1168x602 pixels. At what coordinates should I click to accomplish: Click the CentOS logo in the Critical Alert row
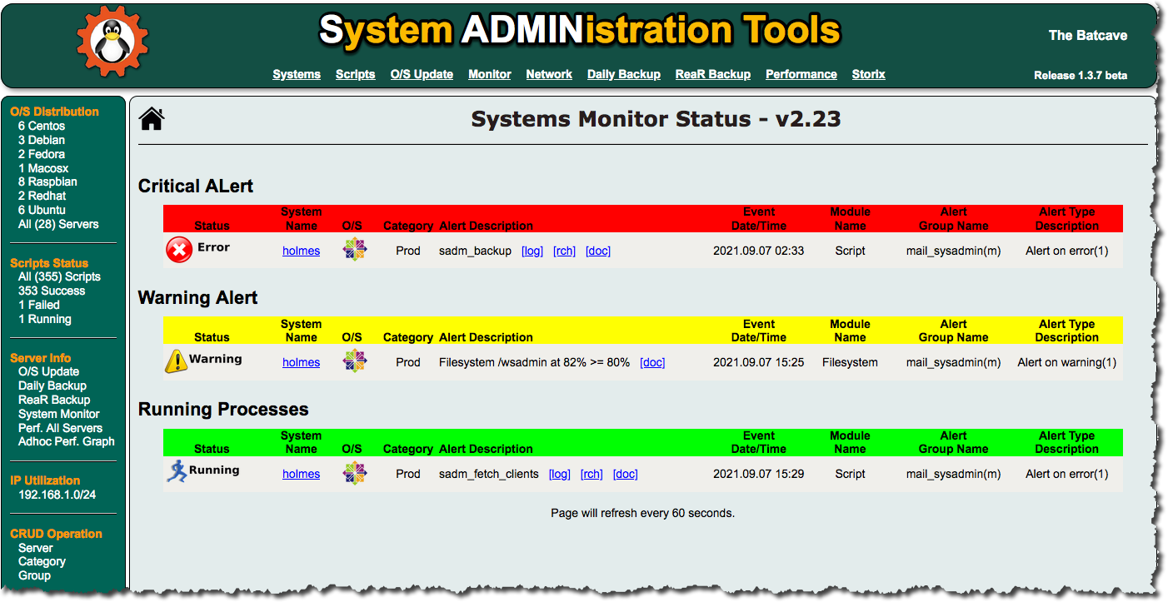coord(354,249)
